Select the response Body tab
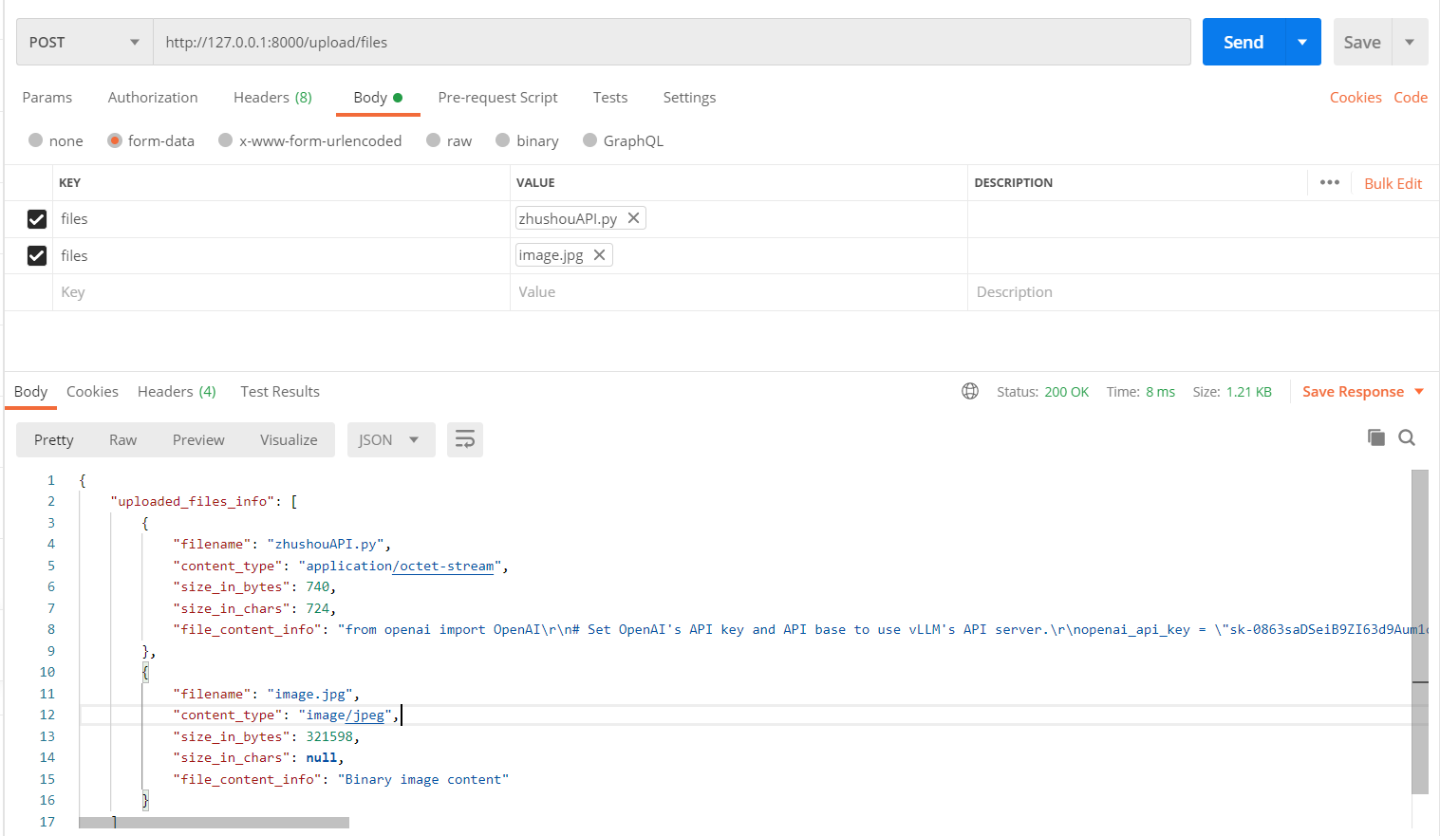 pyautogui.click(x=30, y=391)
